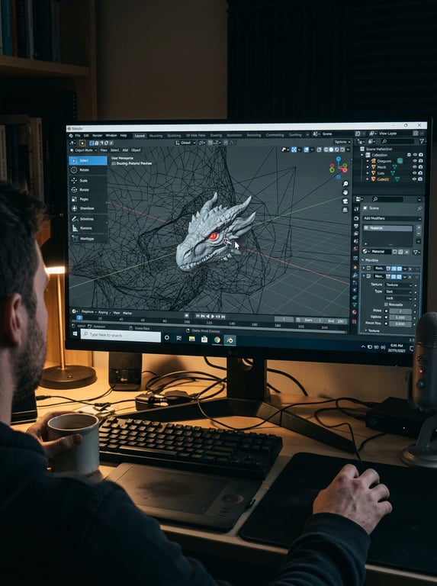437x586 pixels.
Task: Collapse the Collection tree in outliner
Action: (x=362, y=155)
